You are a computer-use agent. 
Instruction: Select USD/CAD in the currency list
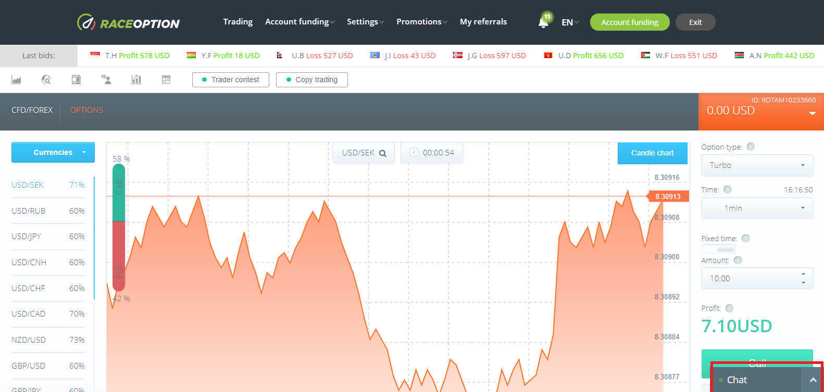point(48,314)
